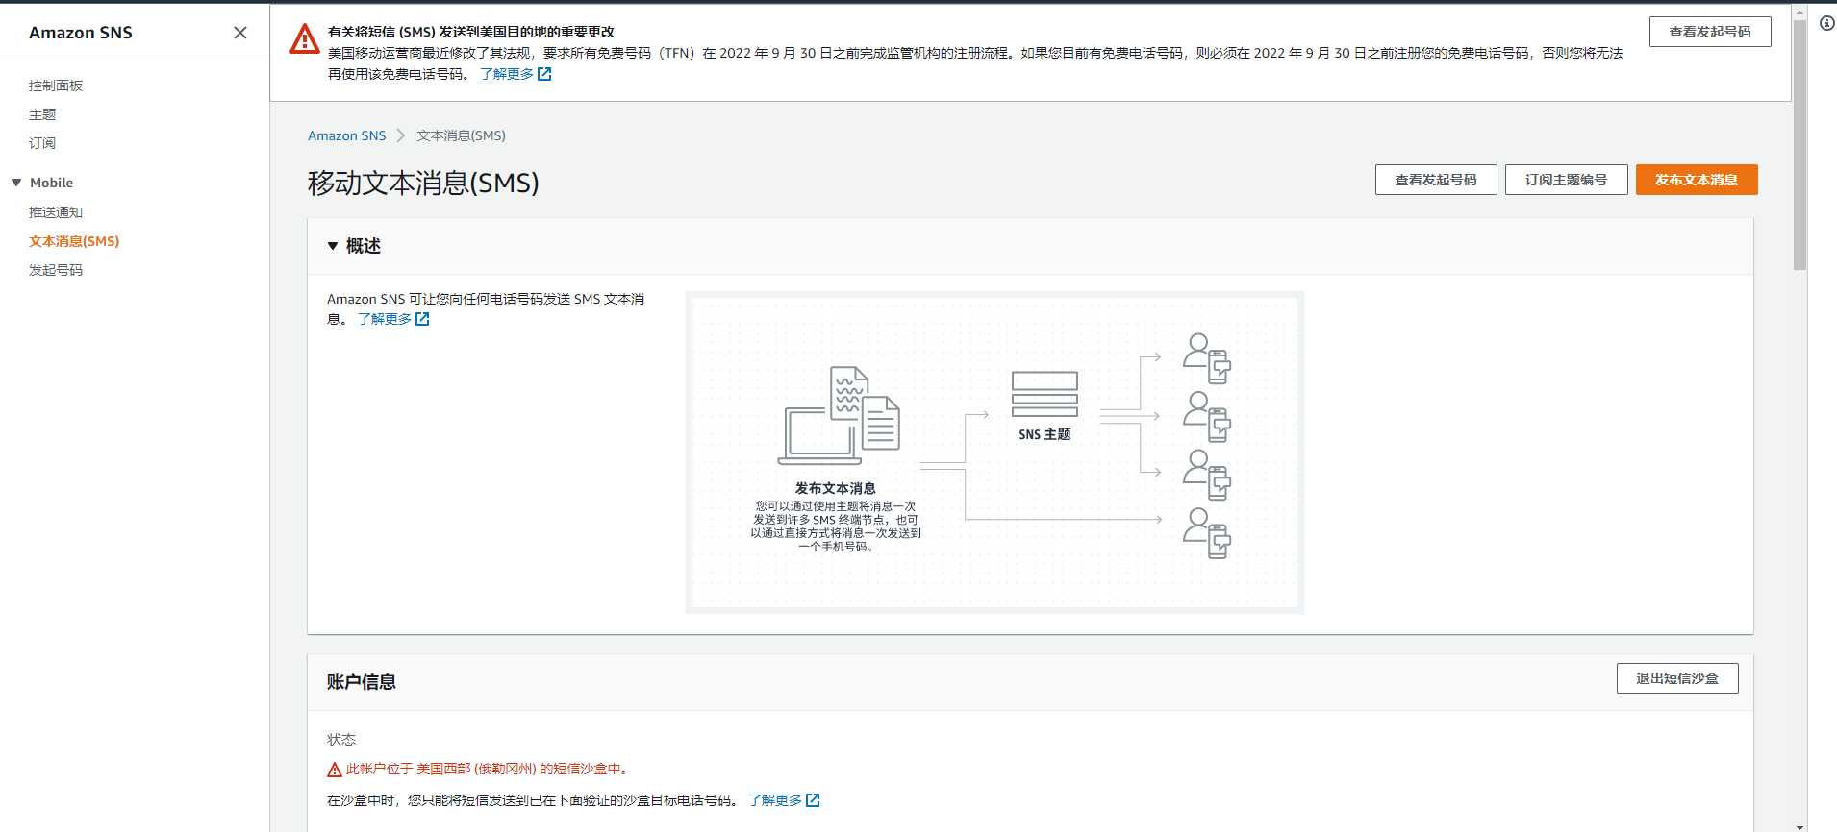Click the red sandbox status message text
Image resolution: width=1837 pixels, height=832 pixels.
pos(489,769)
